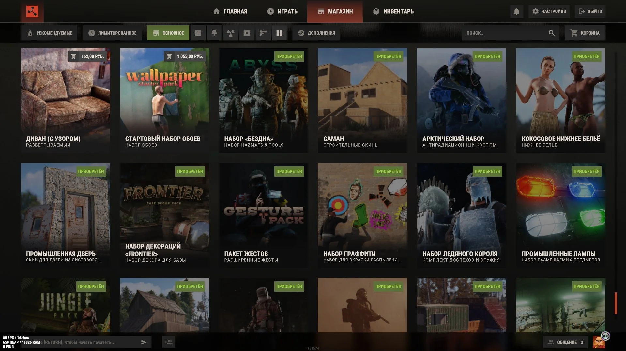Switch to the ИГРАТЬ tab

tap(282, 11)
